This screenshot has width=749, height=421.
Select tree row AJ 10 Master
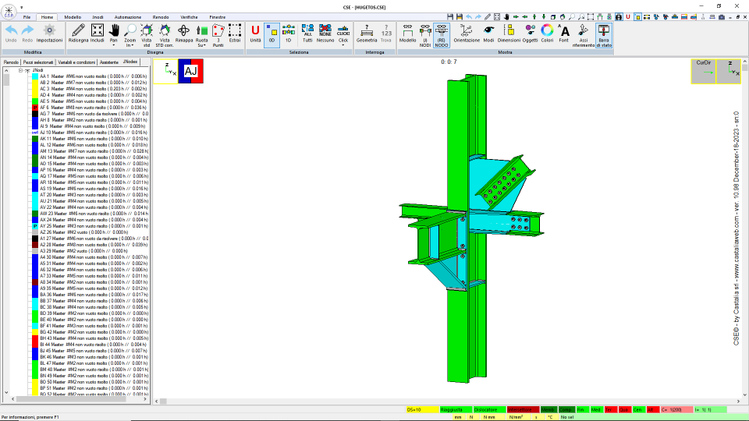93,133
